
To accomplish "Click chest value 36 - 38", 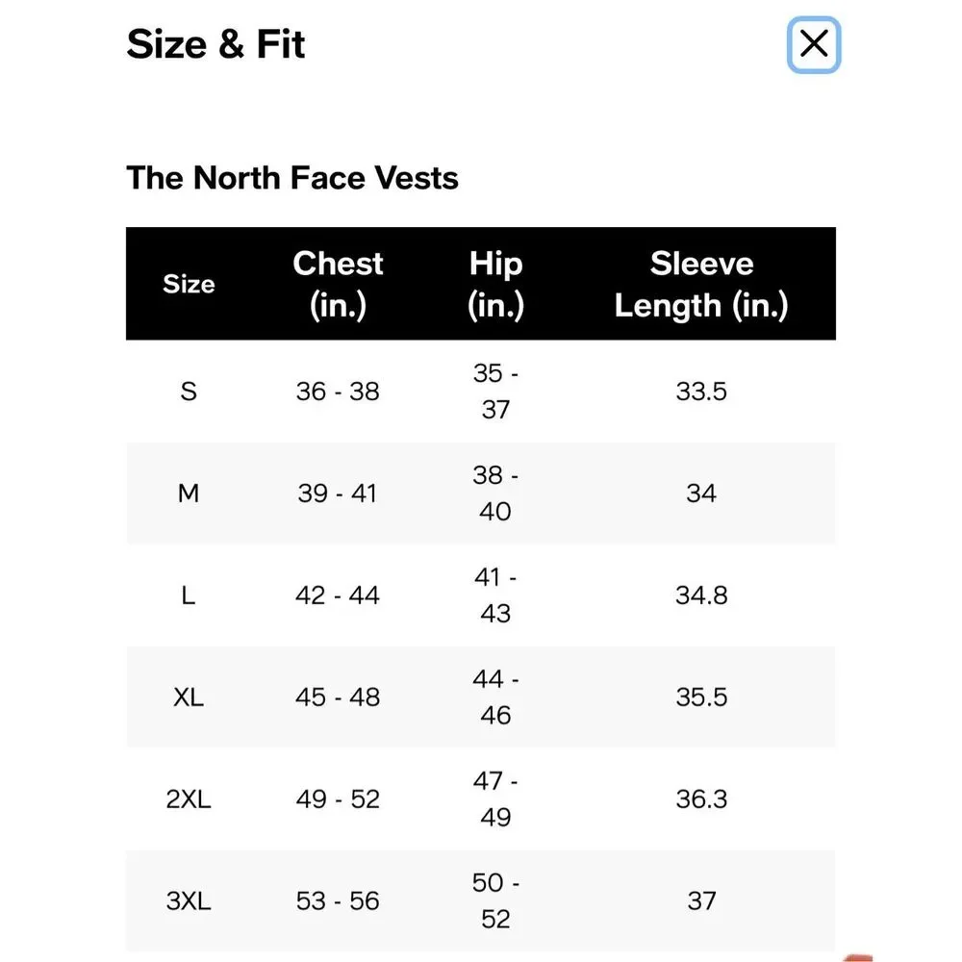I will point(338,392).
